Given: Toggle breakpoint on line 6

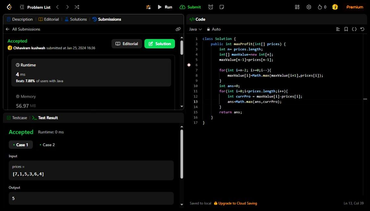Looking at the screenshot, I should 189,65.
